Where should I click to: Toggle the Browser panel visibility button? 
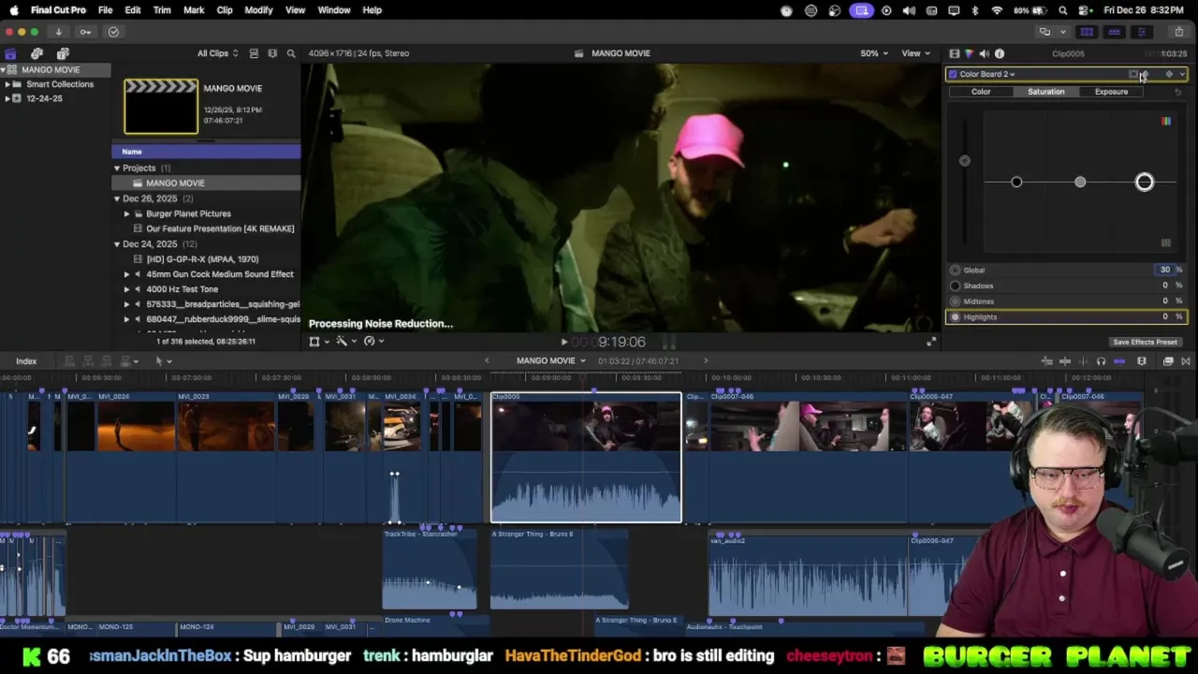(1087, 32)
